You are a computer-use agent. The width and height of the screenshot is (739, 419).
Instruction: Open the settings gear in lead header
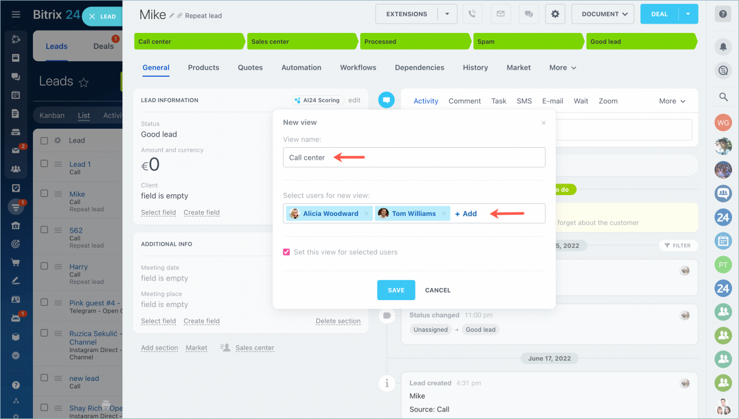point(555,14)
